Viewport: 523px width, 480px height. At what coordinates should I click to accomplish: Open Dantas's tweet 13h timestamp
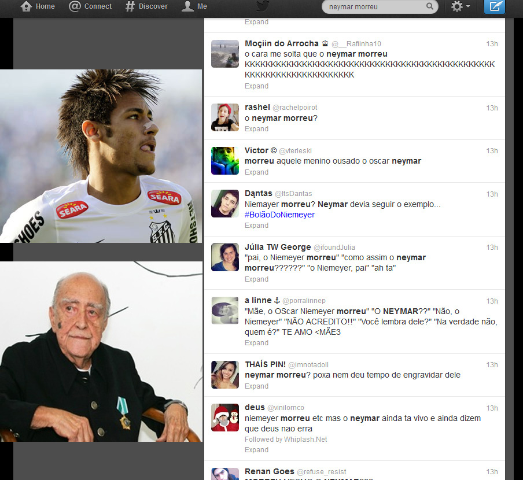pos(492,194)
